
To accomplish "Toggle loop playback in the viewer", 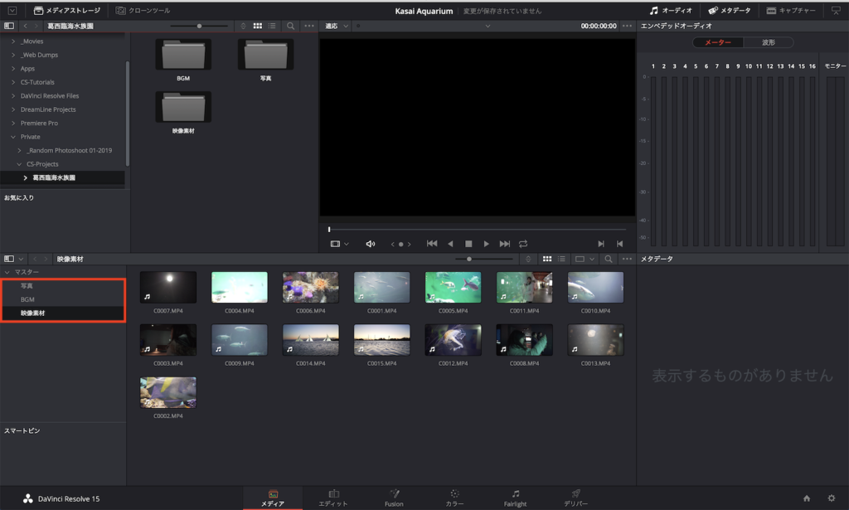I will pos(523,244).
